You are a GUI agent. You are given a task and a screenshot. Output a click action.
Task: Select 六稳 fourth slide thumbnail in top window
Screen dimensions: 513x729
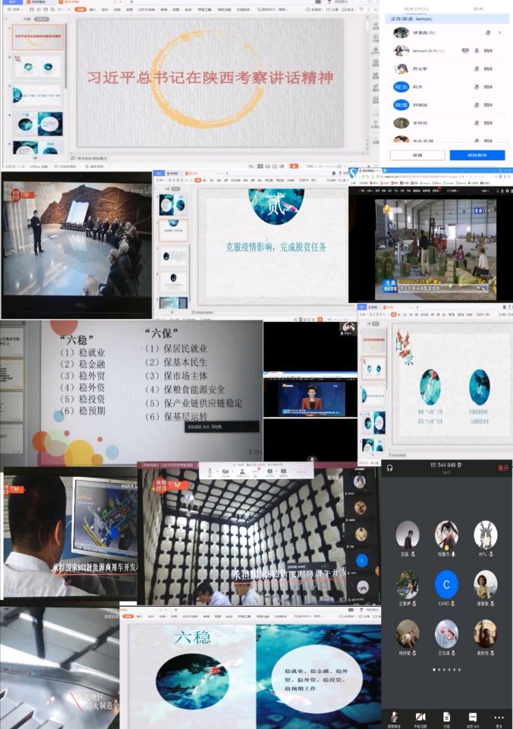pyautogui.click(x=38, y=124)
